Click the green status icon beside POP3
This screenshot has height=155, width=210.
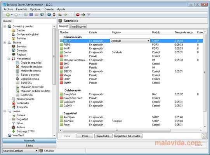(61, 45)
